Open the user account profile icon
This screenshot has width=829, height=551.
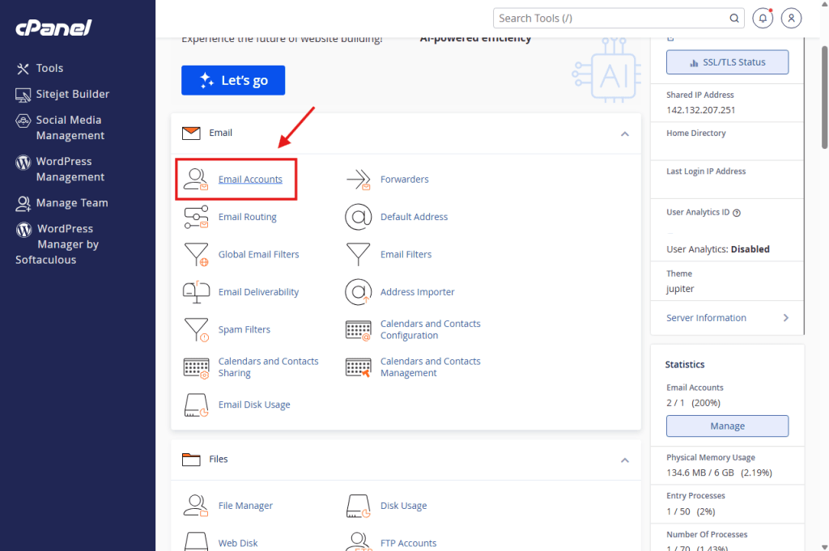click(x=792, y=18)
